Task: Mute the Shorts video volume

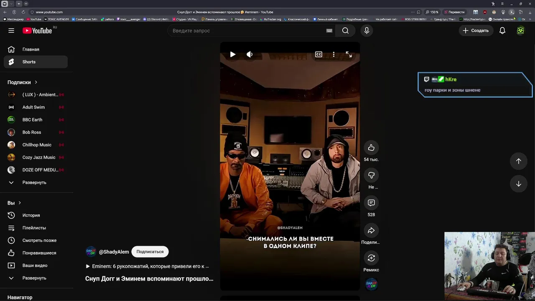Action: [250, 54]
